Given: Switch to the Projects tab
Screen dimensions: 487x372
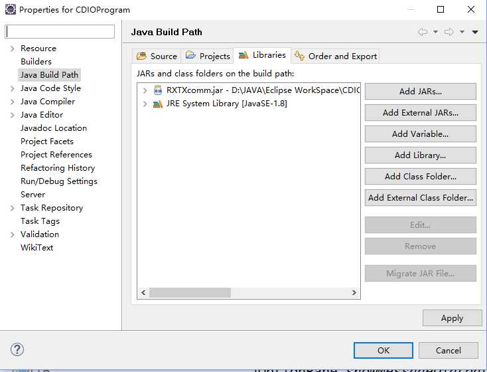Looking at the screenshot, I should 208,56.
